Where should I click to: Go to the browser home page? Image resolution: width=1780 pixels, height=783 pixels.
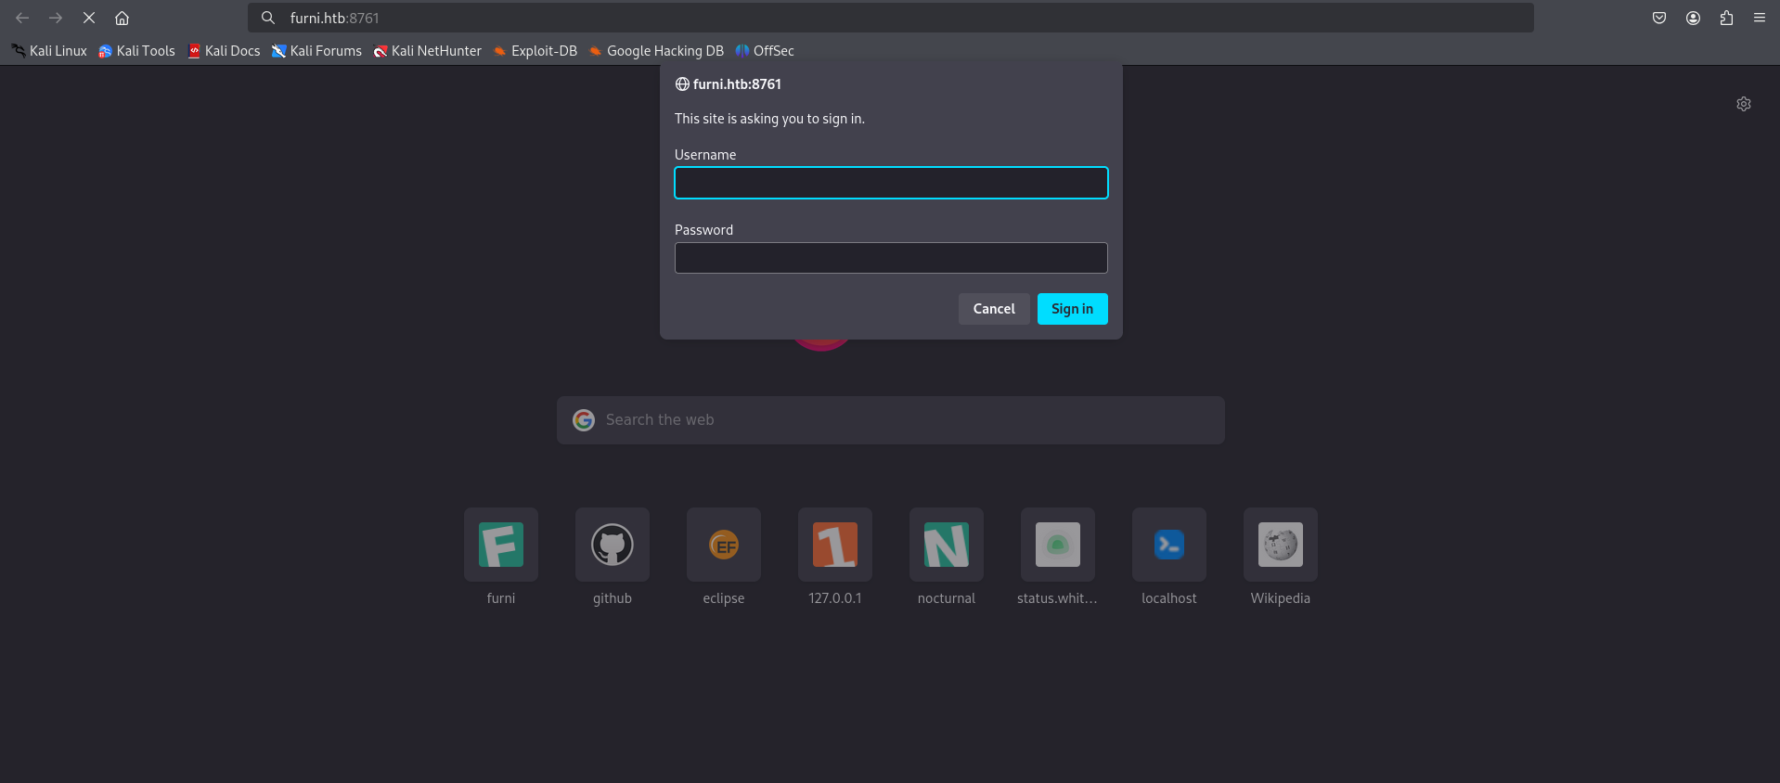122,18
